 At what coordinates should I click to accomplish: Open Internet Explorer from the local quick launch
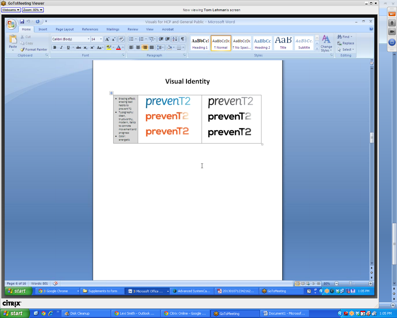pyautogui.click(x=51, y=313)
